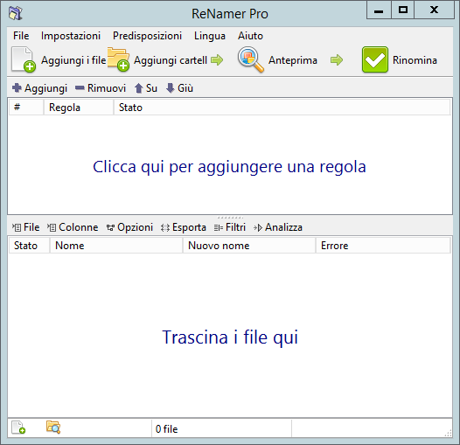Maximize the ReNamer Pro window
Screen dimensions: 460x445
coord(403,10)
